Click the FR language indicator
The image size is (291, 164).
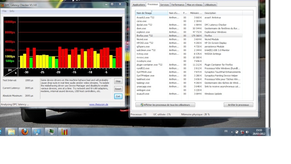226,131
